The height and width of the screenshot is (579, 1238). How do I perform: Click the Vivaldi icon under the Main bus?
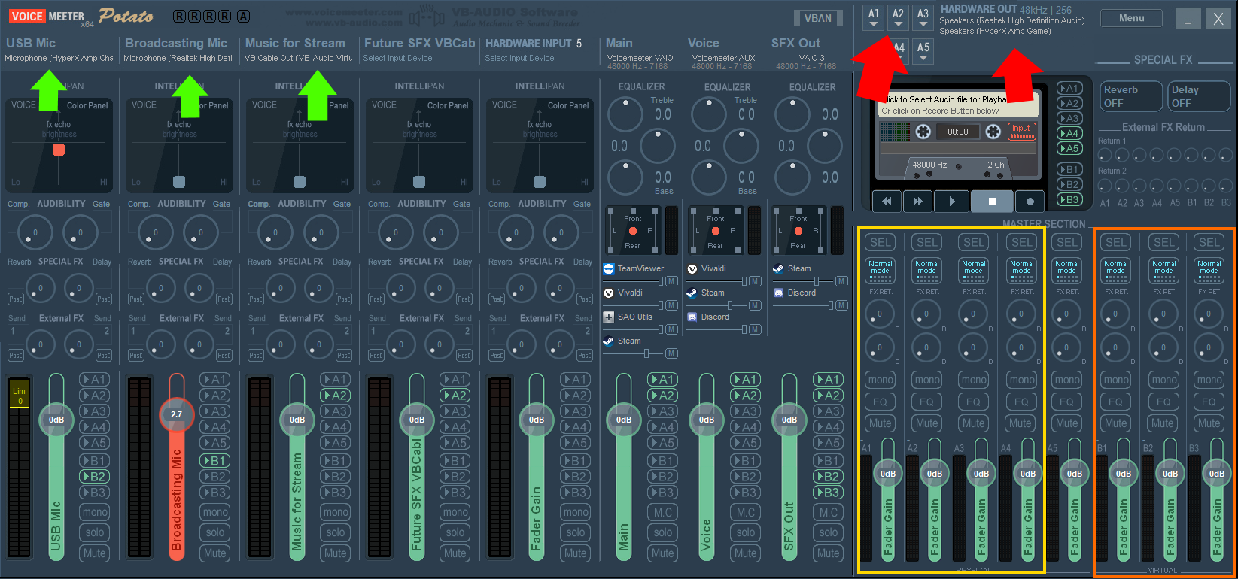point(609,293)
